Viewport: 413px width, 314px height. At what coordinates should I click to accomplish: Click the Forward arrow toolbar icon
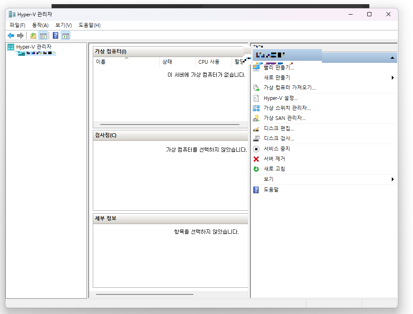click(x=20, y=35)
